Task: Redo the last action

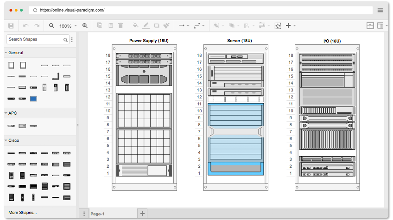Action: (x=37, y=26)
